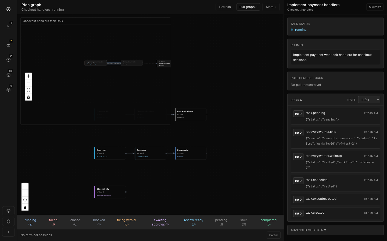Viewport: 387px width, 241px height.
Task: Open the compass navigation icon in sidebar
Action: click(x=9, y=9)
